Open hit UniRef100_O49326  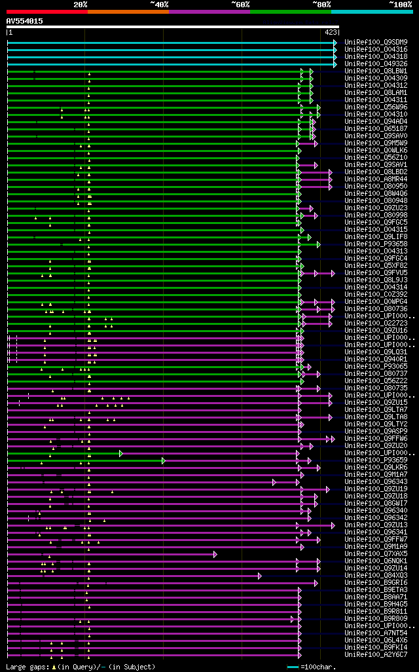point(376,64)
